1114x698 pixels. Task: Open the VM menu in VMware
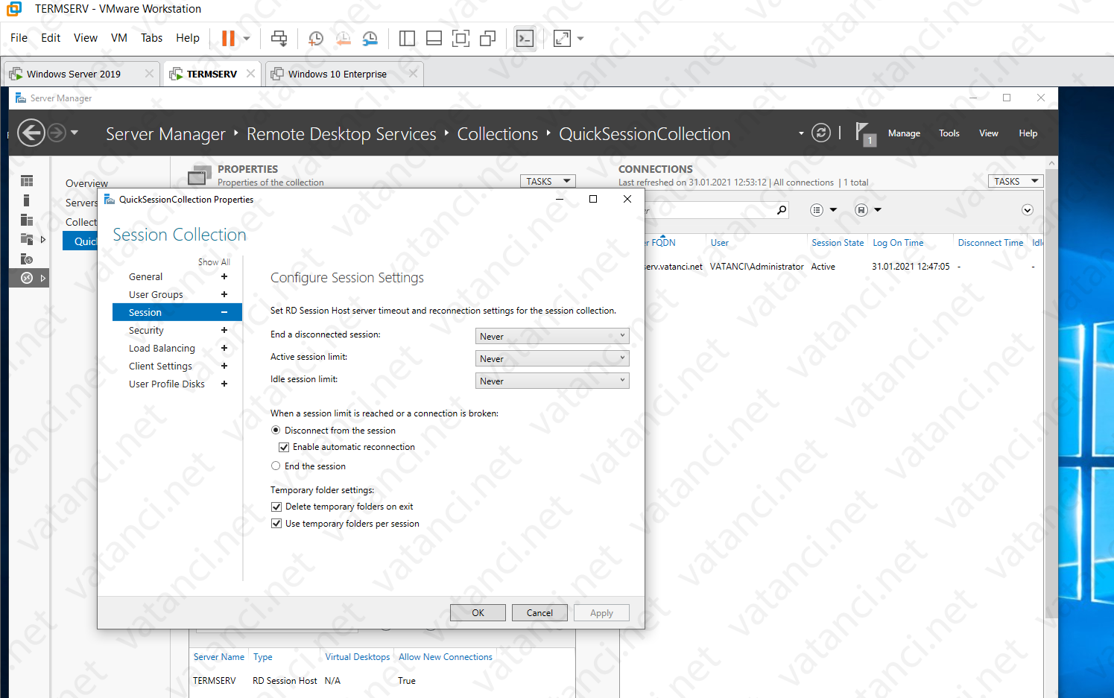[x=119, y=38]
